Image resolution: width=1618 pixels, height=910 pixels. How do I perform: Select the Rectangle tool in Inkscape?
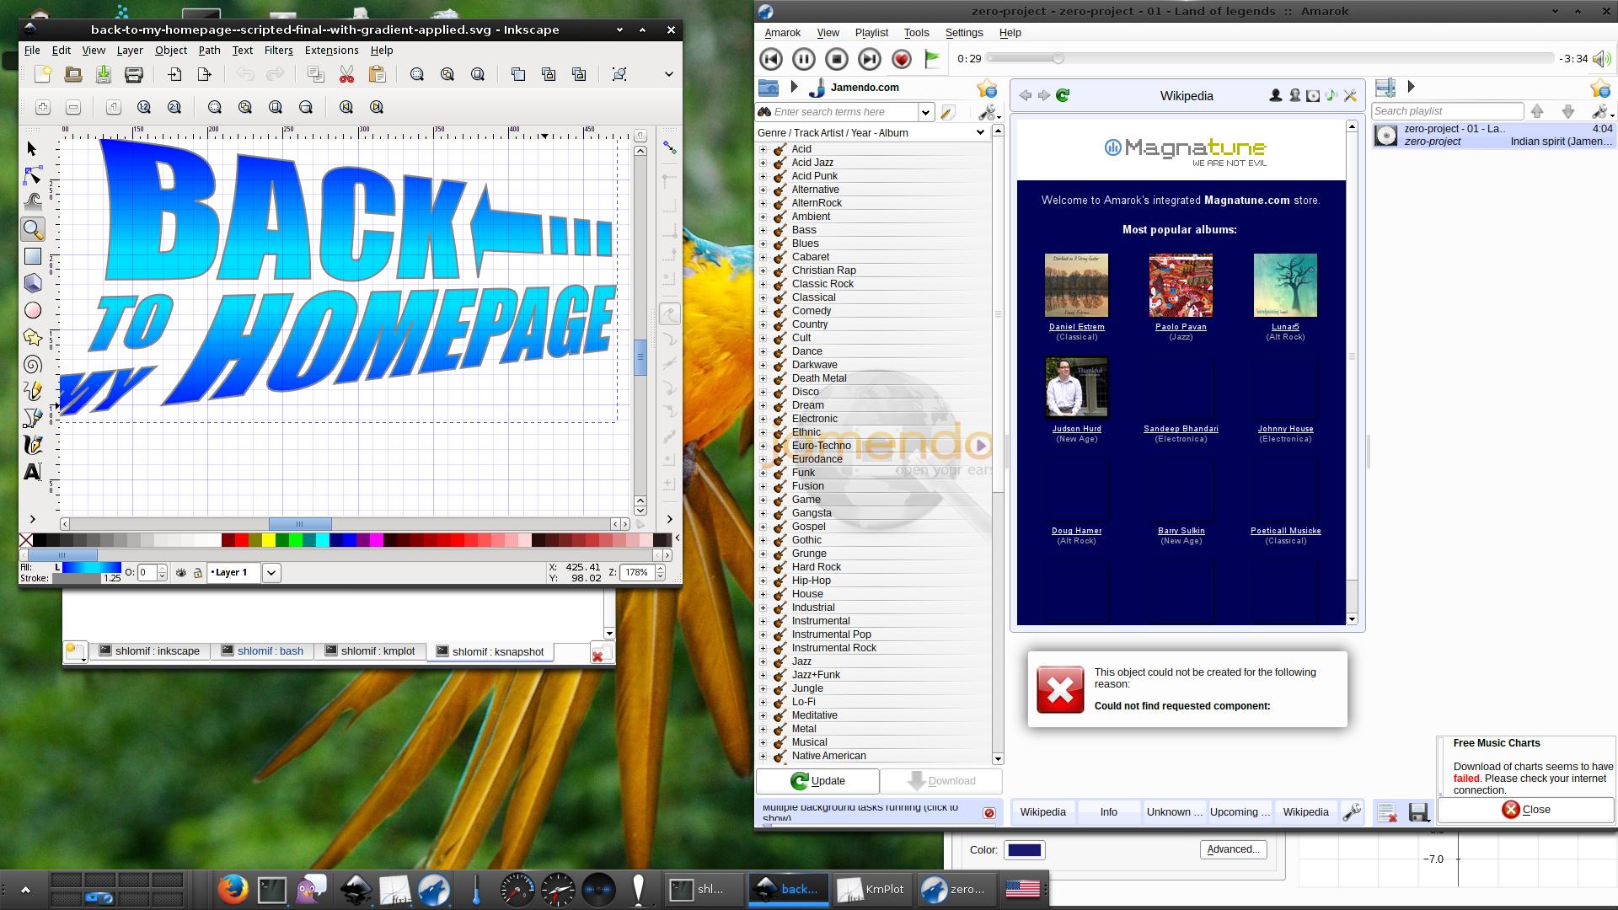tap(32, 256)
